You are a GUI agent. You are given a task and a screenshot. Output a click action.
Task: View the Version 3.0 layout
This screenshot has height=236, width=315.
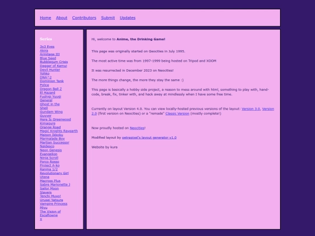pyautogui.click(x=250, y=109)
